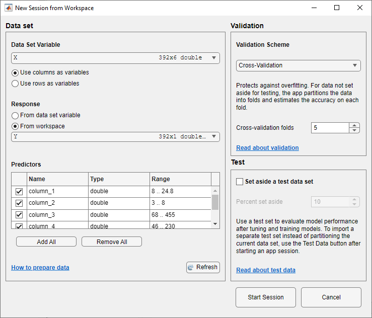Click the MATLAB logo icon in title bar
This screenshot has height=318, width=372.
(x=8, y=8)
